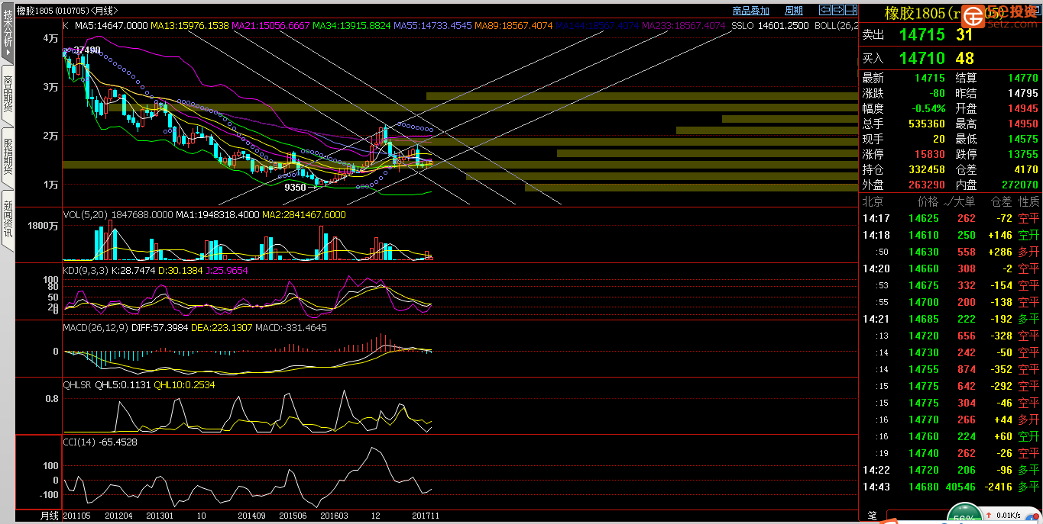Click the 涨停 value 15830

point(930,154)
